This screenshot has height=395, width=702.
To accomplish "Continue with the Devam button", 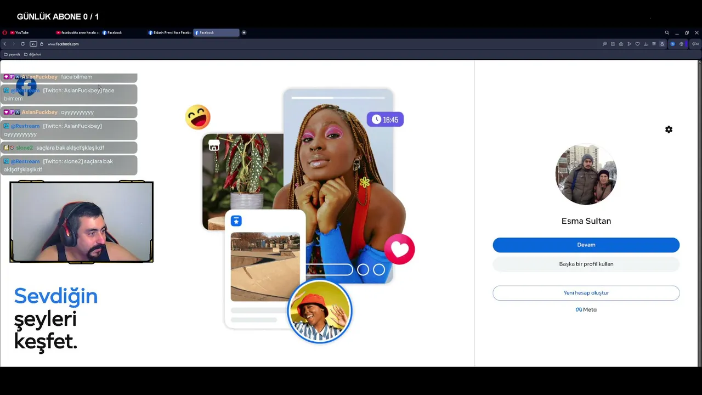I will (586, 245).
